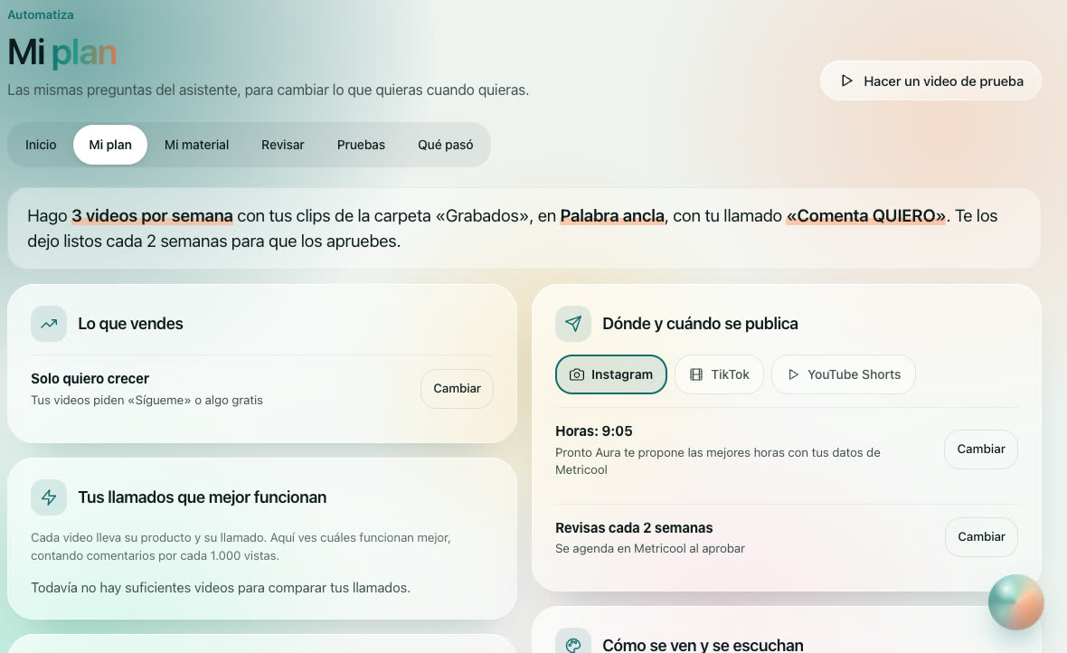Viewport: 1067px width, 653px height.
Task: Go to the Inicio tab
Action: tap(41, 145)
